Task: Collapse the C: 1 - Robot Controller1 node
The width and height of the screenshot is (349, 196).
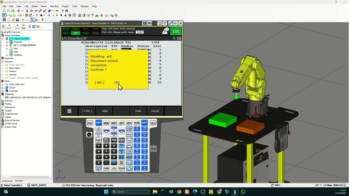Action: coord(2,39)
